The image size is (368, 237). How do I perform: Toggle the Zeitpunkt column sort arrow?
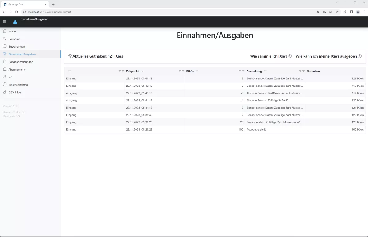[x=142, y=71]
